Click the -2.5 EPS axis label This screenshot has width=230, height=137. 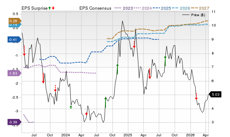pos(15,97)
